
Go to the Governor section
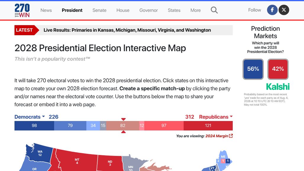pos(148,10)
